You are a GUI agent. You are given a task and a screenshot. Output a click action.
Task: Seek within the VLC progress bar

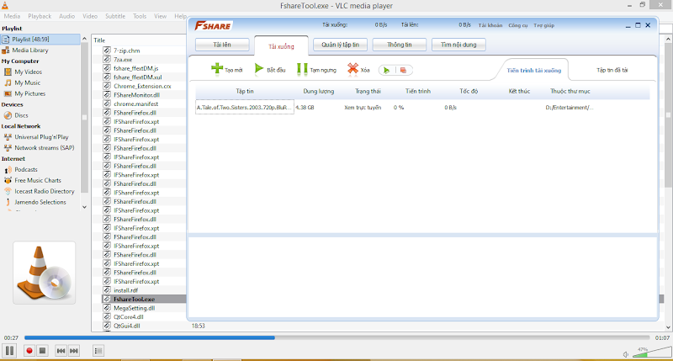(x=337, y=337)
